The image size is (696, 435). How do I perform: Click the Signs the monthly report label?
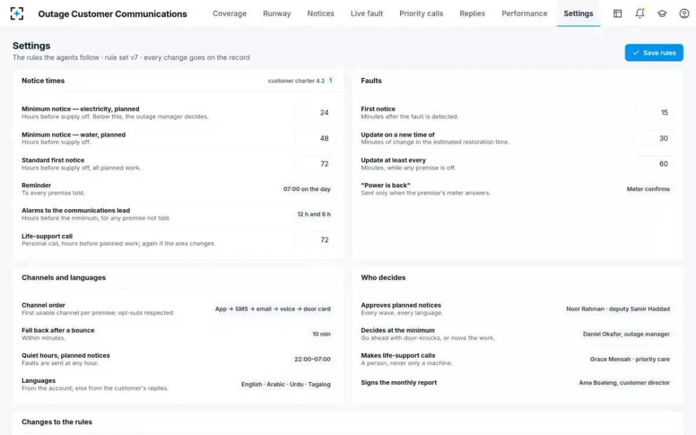tap(399, 383)
